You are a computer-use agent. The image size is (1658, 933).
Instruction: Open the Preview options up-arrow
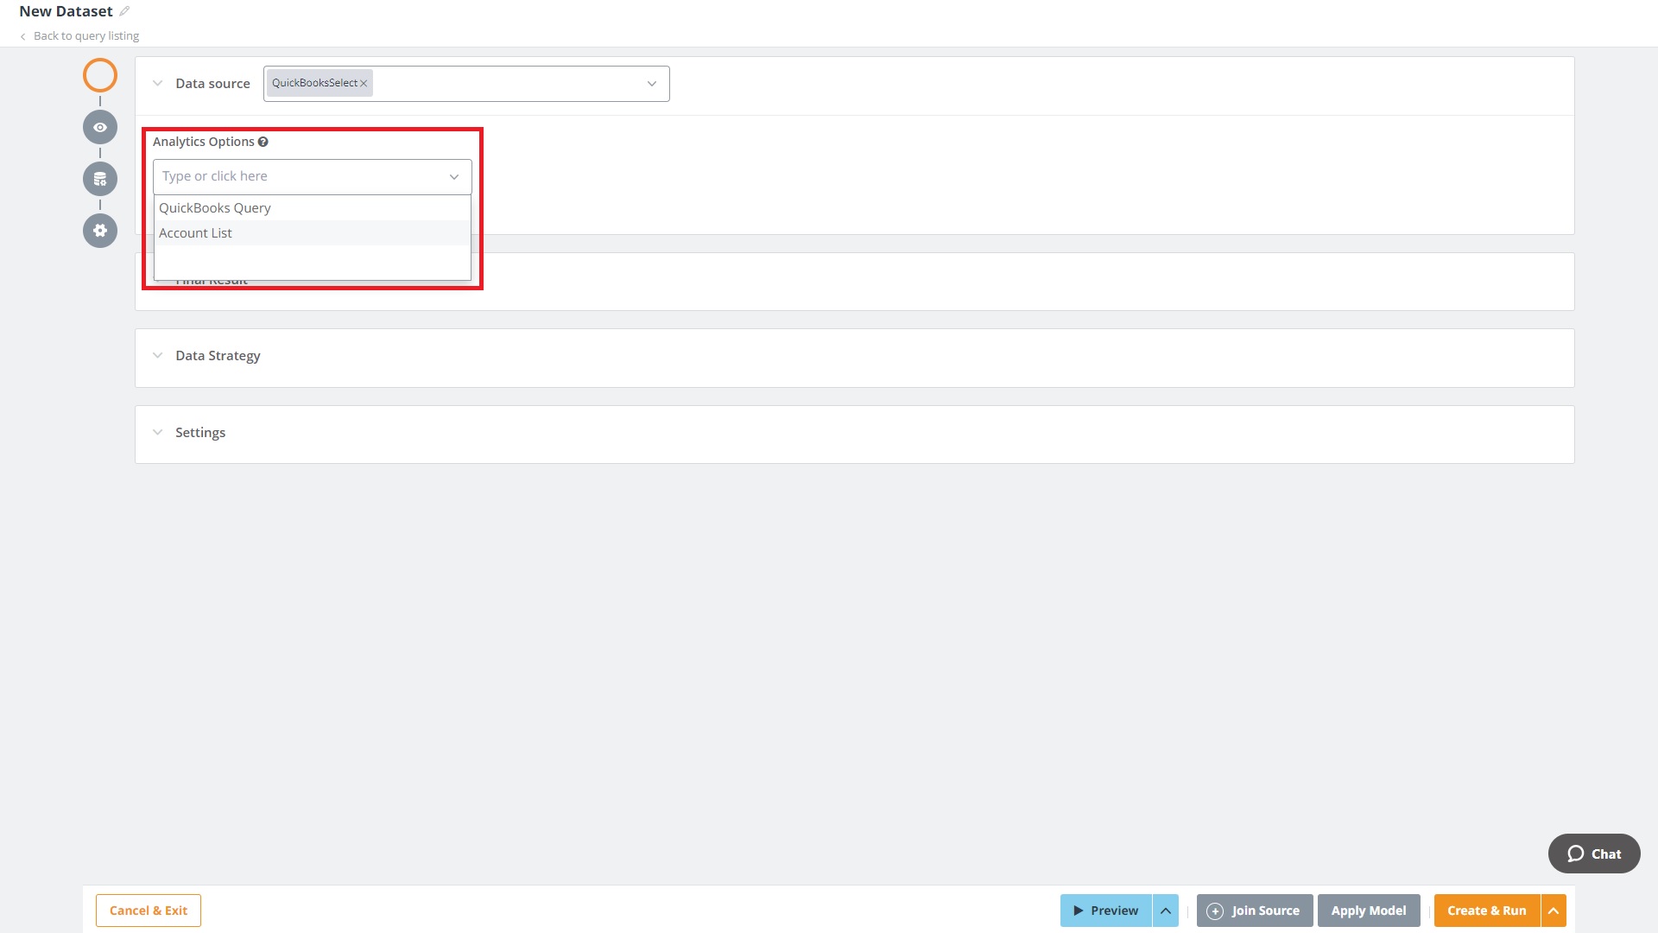click(x=1166, y=911)
